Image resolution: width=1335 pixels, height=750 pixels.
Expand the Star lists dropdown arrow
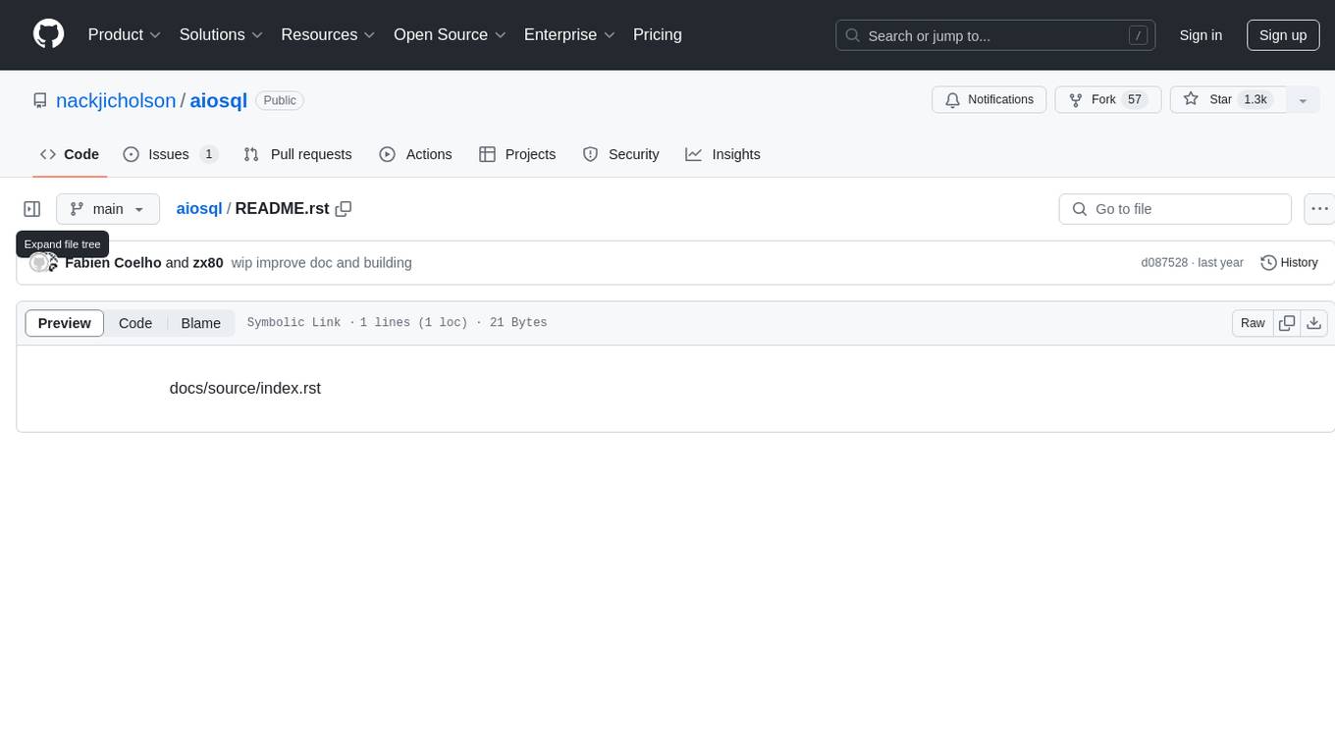coord(1303,100)
